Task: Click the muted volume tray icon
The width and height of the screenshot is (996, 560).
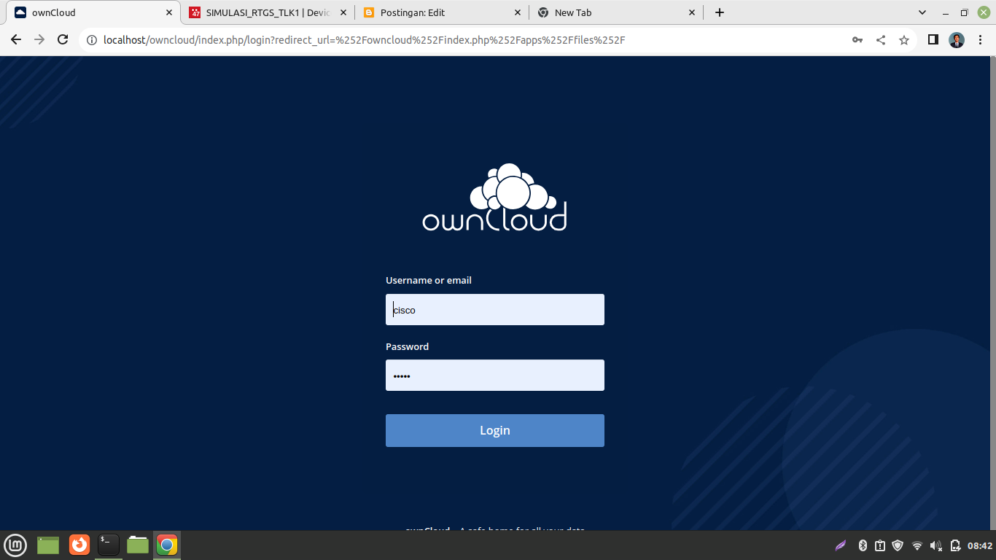Action: 936,545
